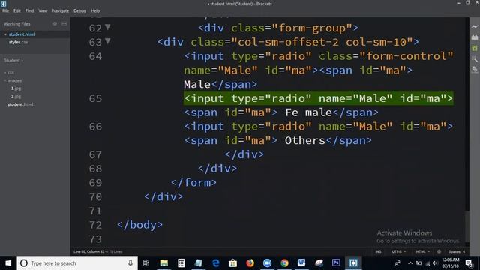Launch Google Chrome from taskbar
The image size is (480, 270).
pyautogui.click(x=284, y=263)
